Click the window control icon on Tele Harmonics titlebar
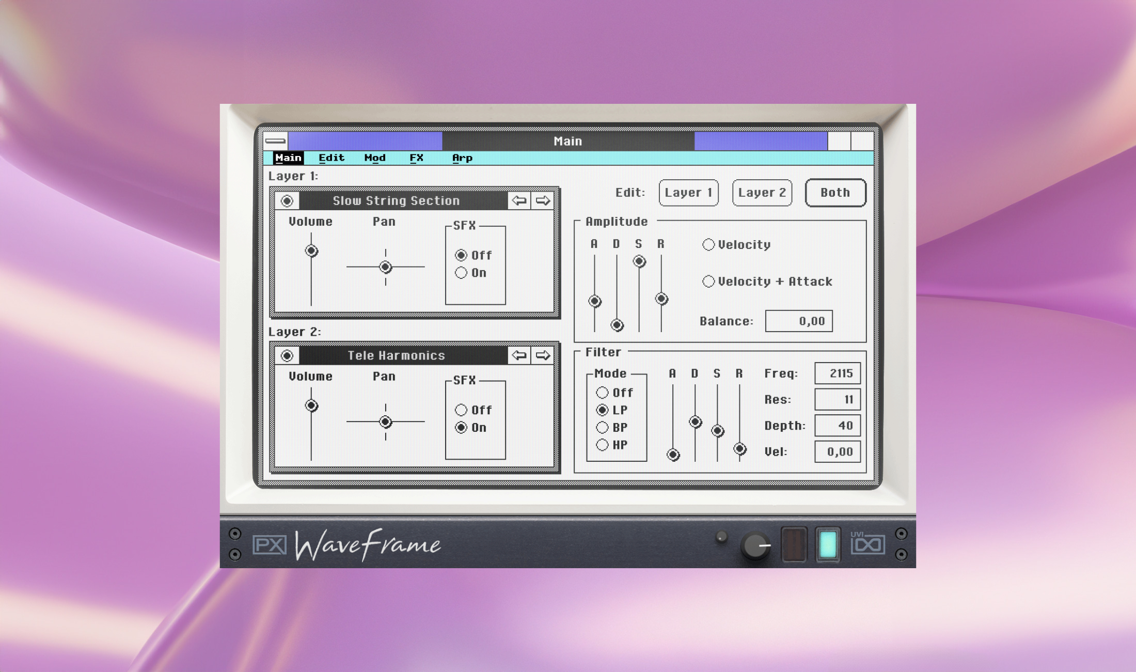The height and width of the screenshot is (672, 1136). point(287,355)
